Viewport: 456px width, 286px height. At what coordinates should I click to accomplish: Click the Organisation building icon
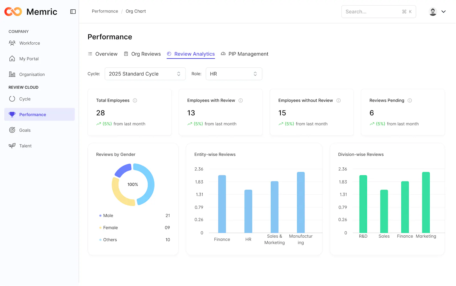coord(12,74)
